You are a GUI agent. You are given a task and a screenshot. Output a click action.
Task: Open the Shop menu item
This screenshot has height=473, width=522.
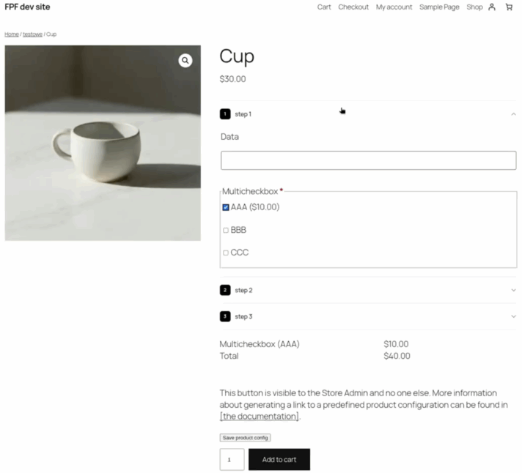(474, 7)
